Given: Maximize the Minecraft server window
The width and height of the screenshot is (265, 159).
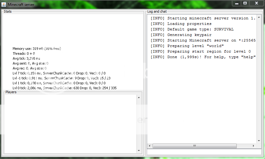Looking at the screenshot, I should 245,3.
